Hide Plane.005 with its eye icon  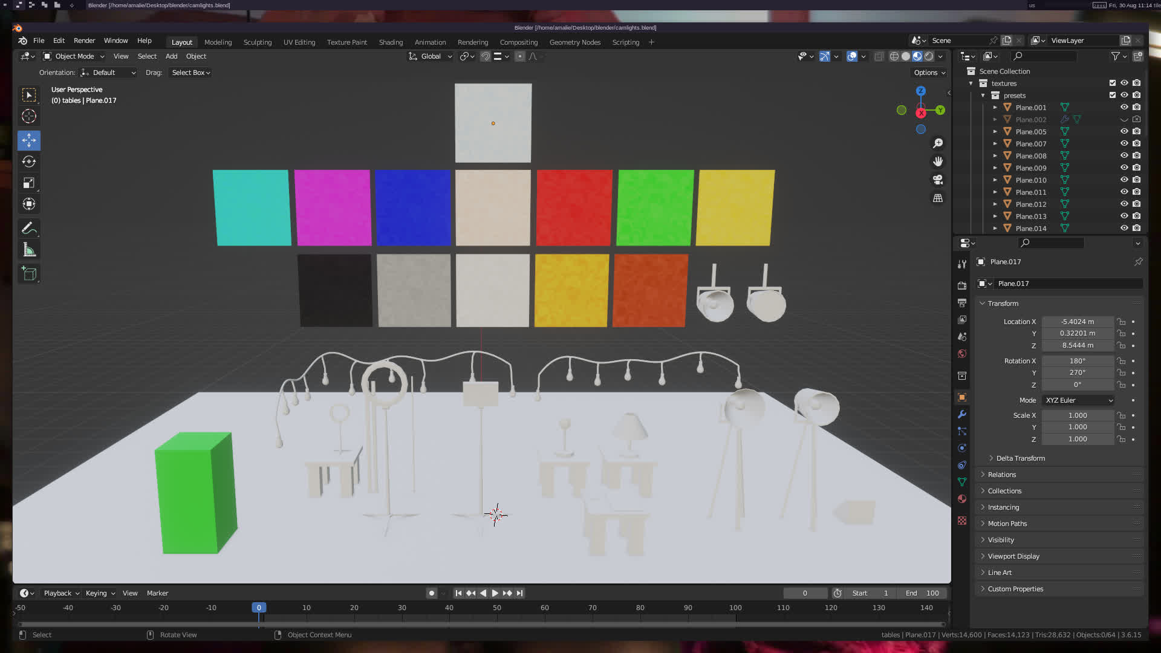point(1124,132)
